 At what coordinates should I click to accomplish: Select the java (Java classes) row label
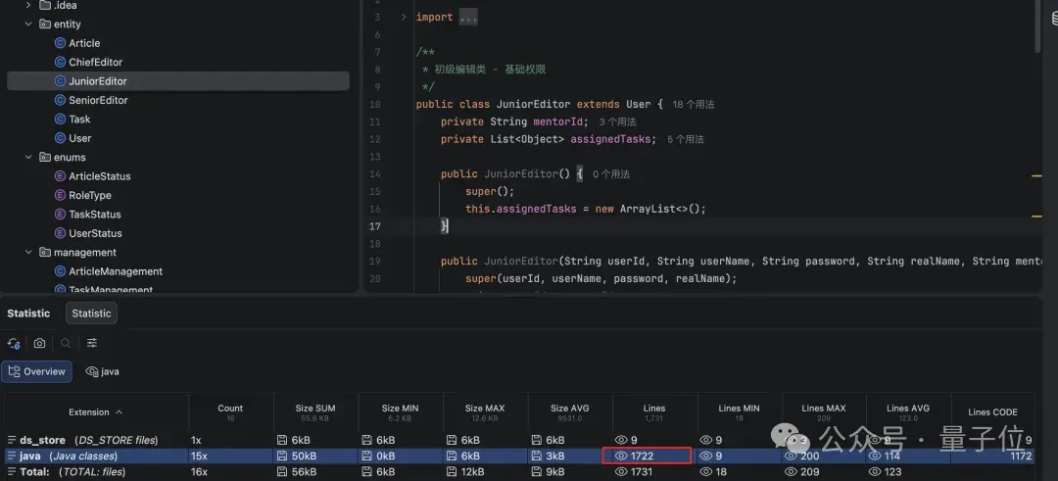coord(69,457)
